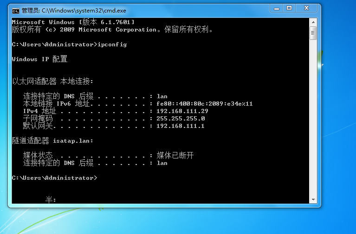The image size is (356, 234).
Task: Click the empty scrollbar track below thumb
Action: [313, 118]
